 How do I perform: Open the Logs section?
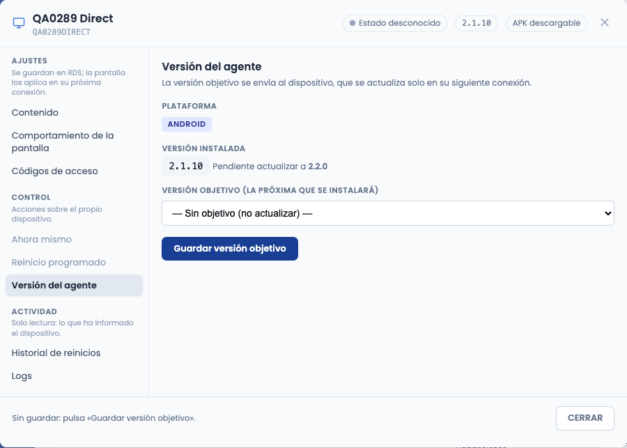(x=22, y=376)
